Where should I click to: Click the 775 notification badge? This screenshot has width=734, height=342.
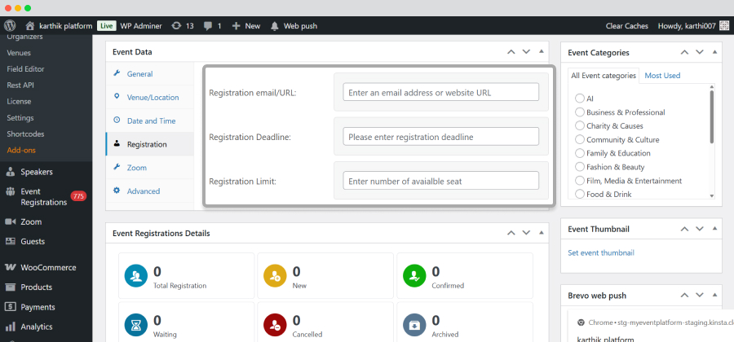click(x=78, y=196)
